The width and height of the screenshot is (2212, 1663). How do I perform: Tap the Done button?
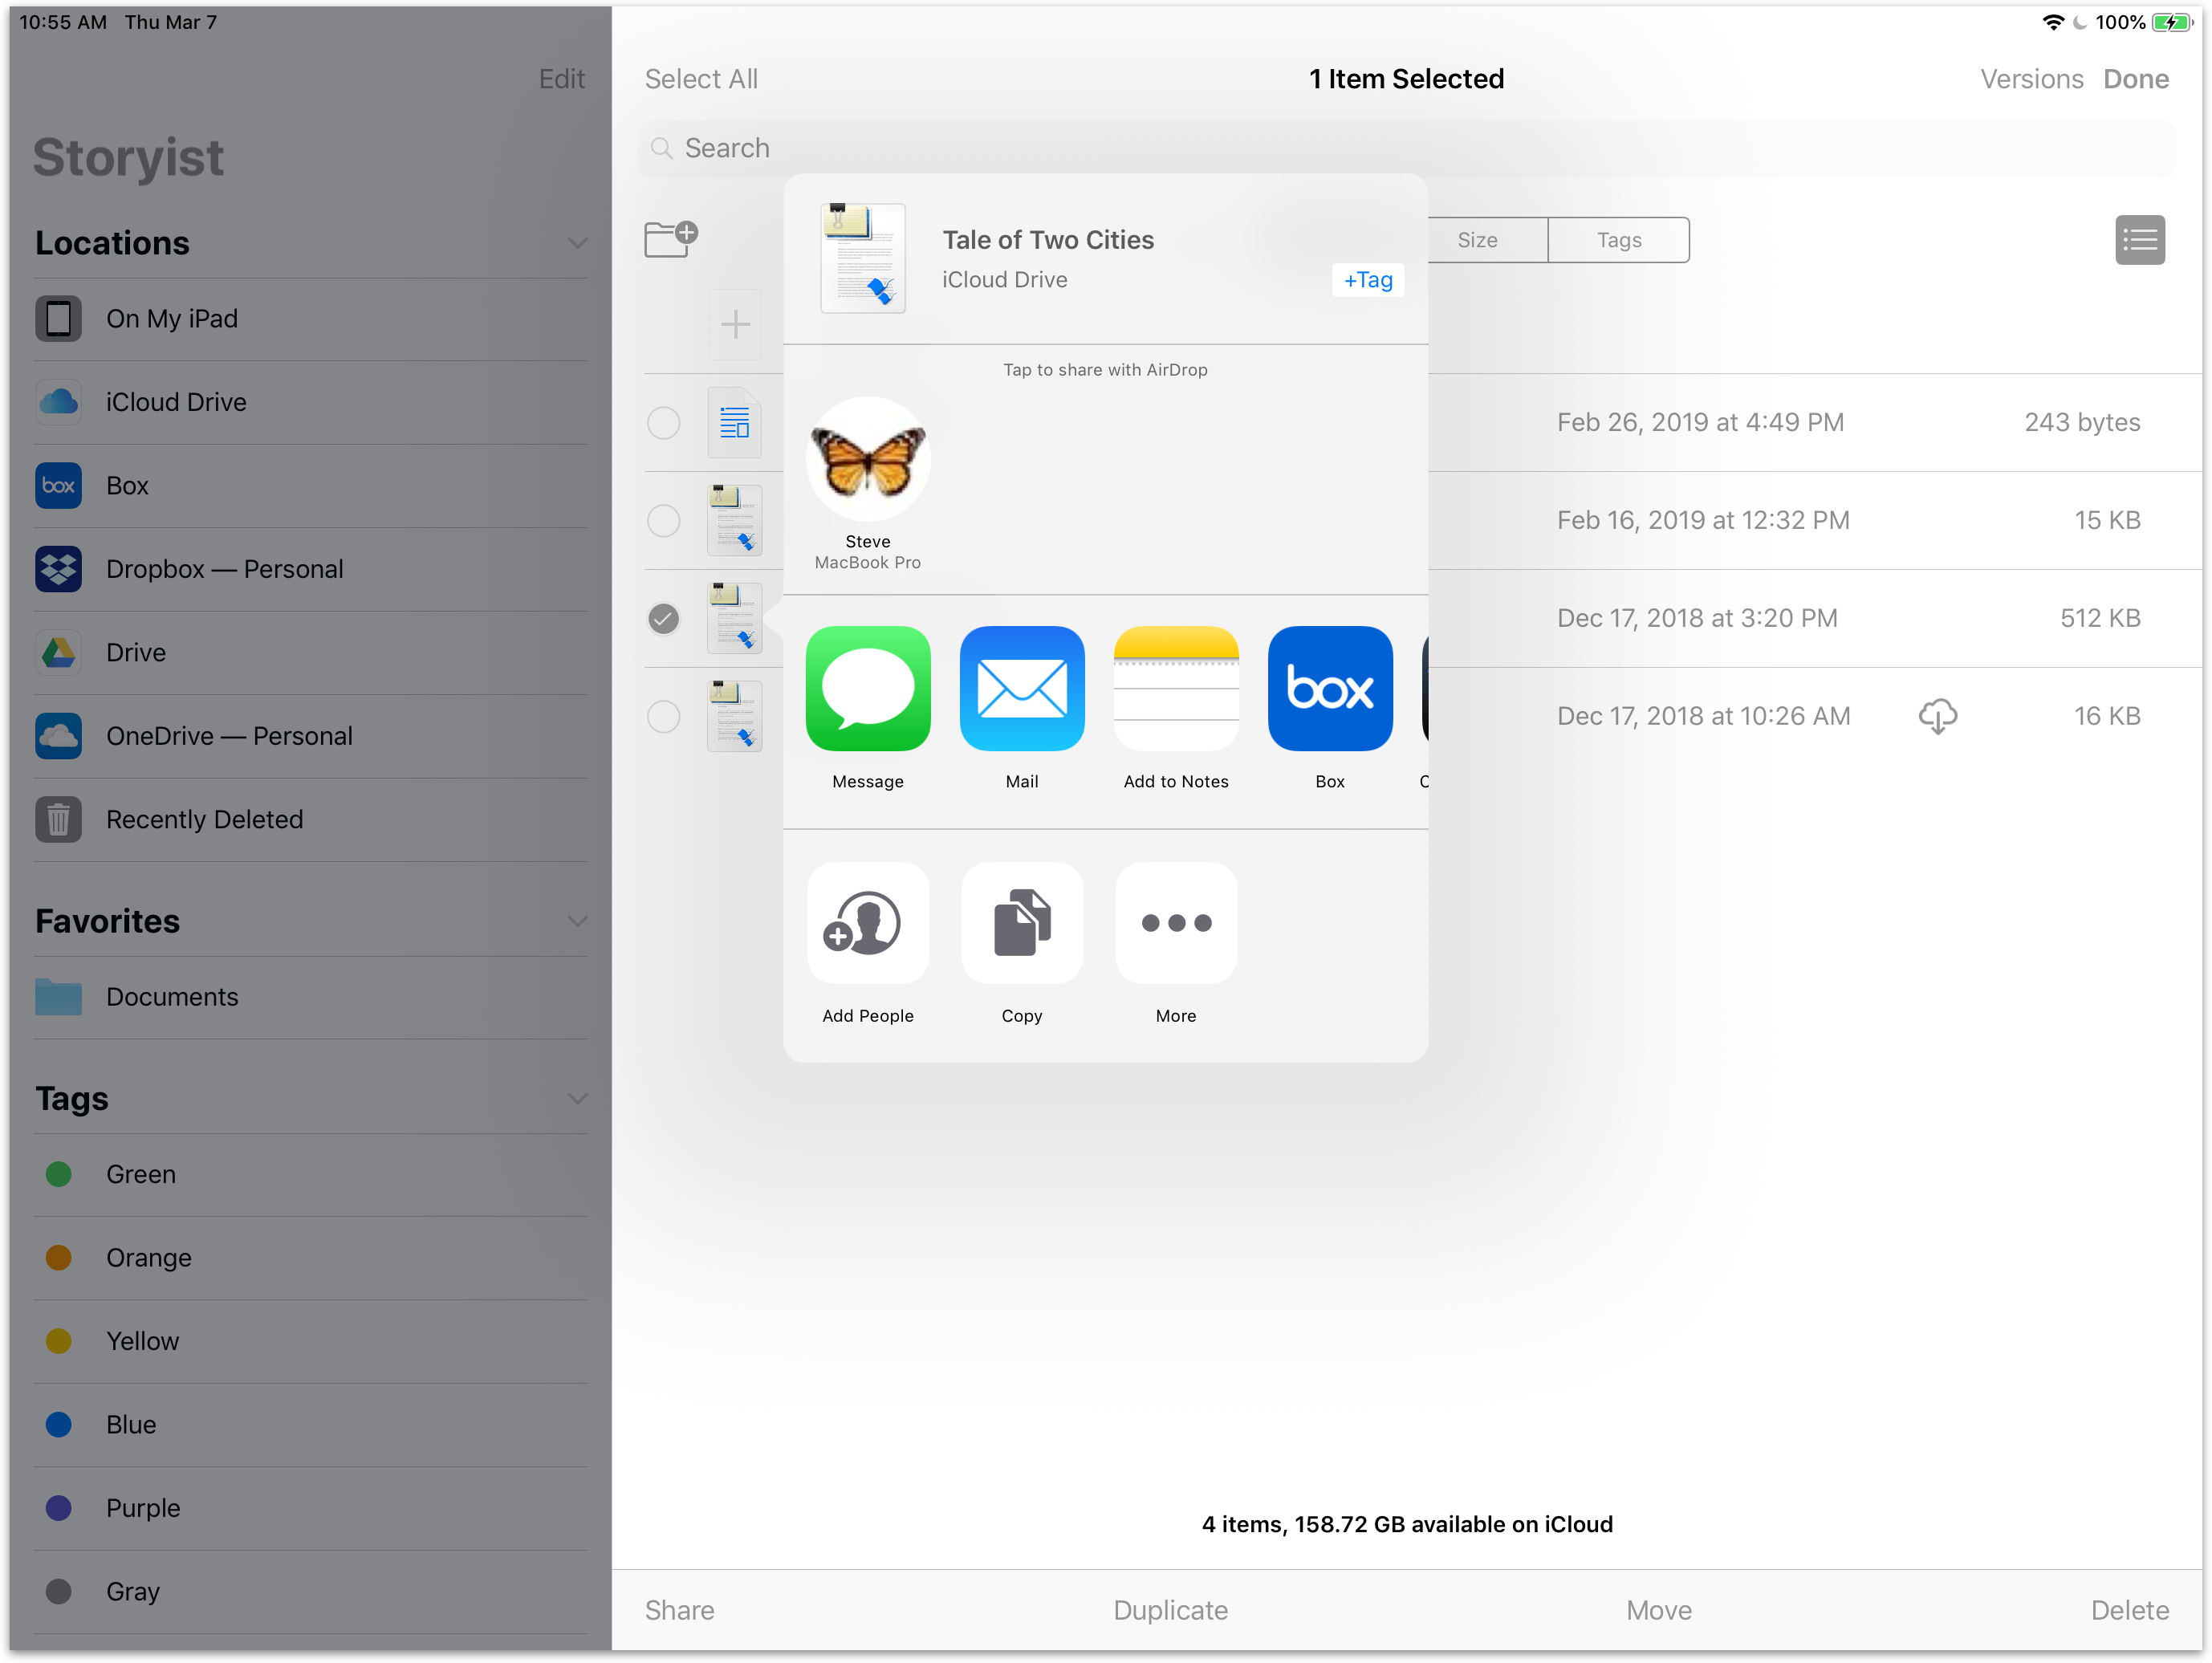point(2135,79)
